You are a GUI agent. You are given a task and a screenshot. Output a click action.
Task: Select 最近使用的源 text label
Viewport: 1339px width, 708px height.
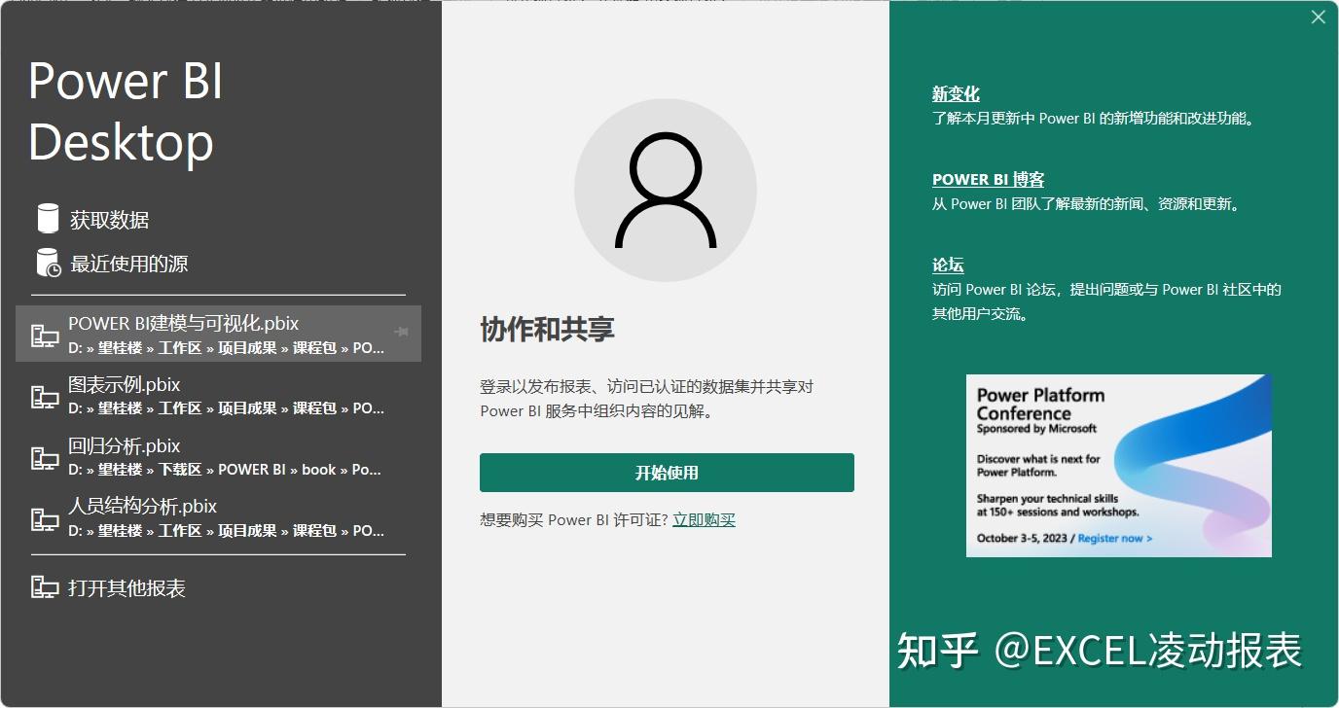(x=128, y=264)
